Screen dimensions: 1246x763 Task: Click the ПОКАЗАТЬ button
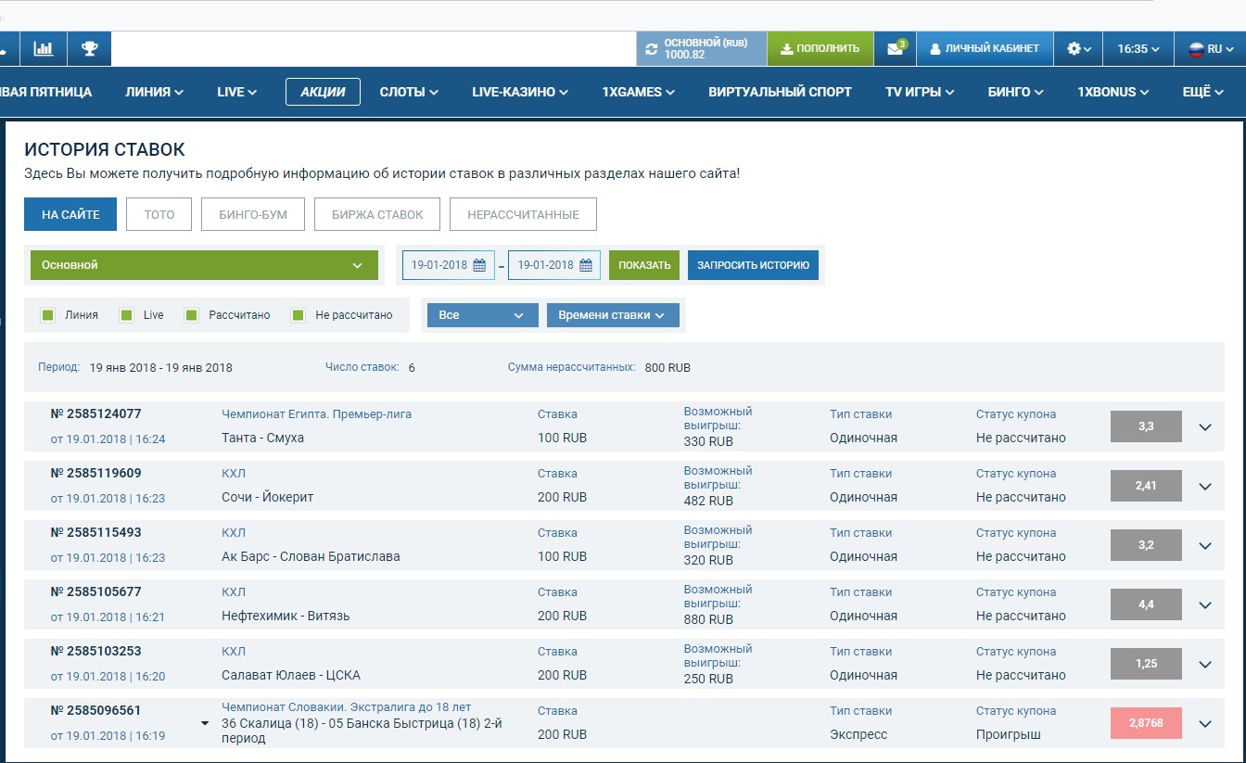[x=643, y=264]
